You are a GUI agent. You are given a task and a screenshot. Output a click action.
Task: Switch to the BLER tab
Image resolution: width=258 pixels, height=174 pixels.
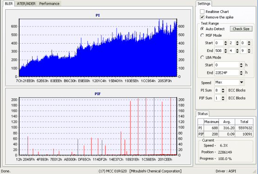[x=9, y=4]
